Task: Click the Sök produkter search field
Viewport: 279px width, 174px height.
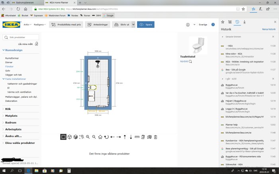Action: (x=21, y=37)
